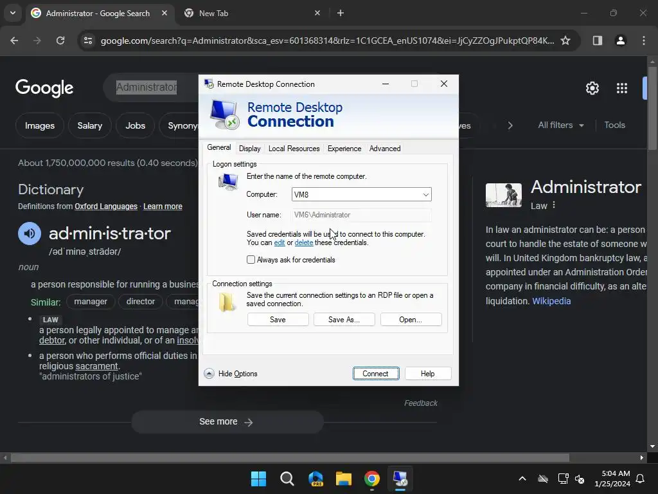
Task: Close the Administrator - Google Search tab
Action: 164,13
